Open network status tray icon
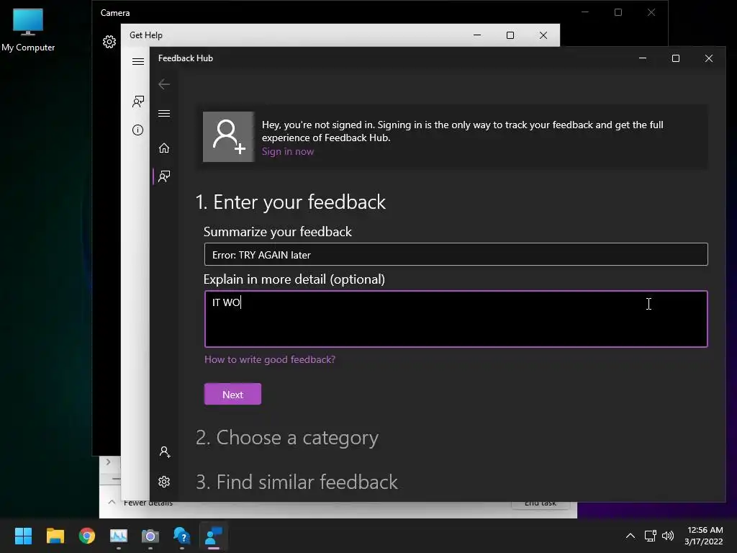 click(x=651, y=536)
